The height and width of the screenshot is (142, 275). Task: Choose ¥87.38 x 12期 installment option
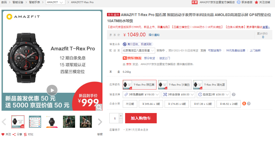click(203, 104)
